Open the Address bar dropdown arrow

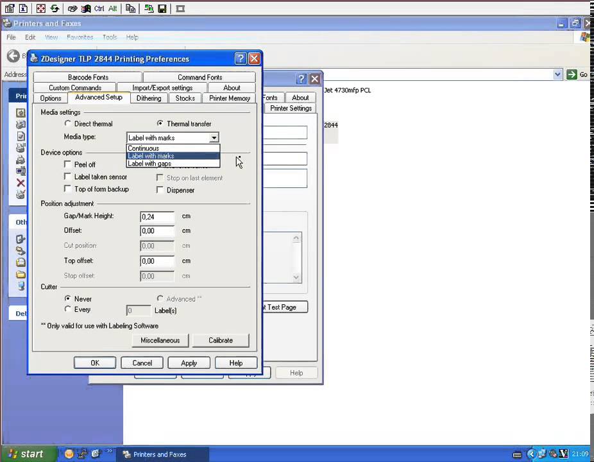click(557, 74)
